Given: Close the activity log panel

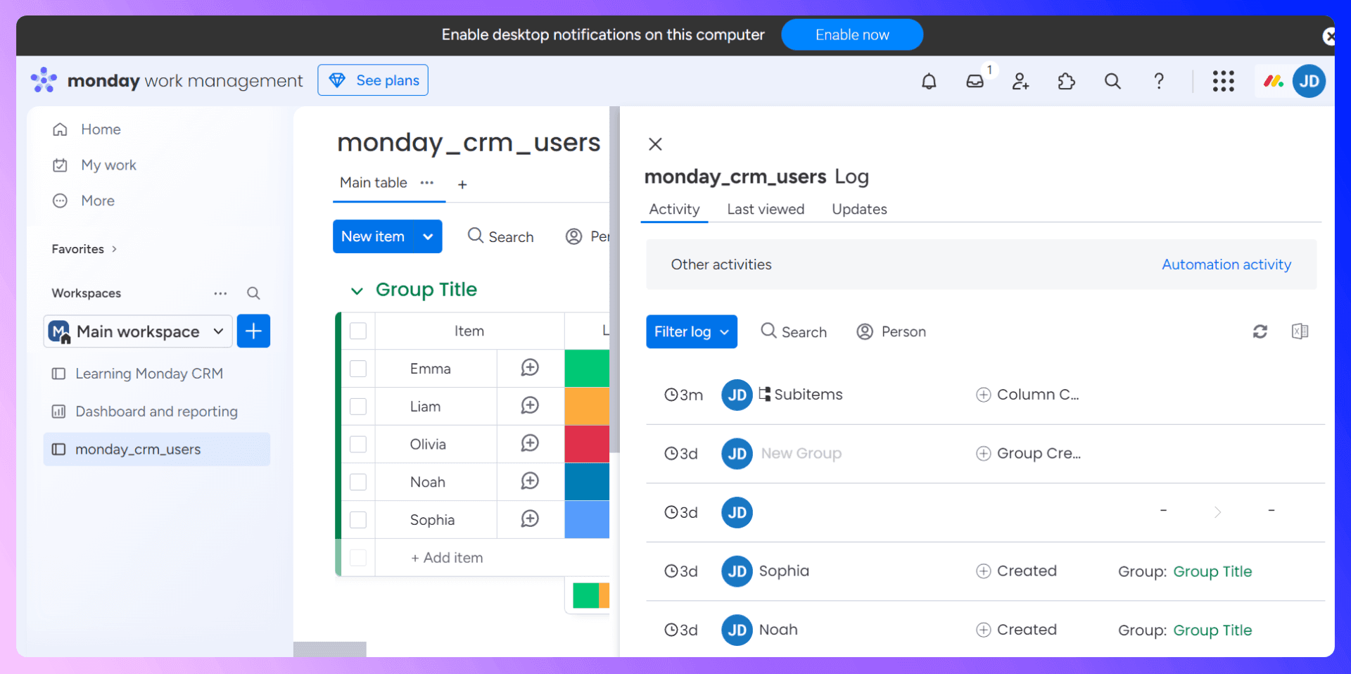Looking at the screenshot, I should pyautogui.click(x=655, y=144).
